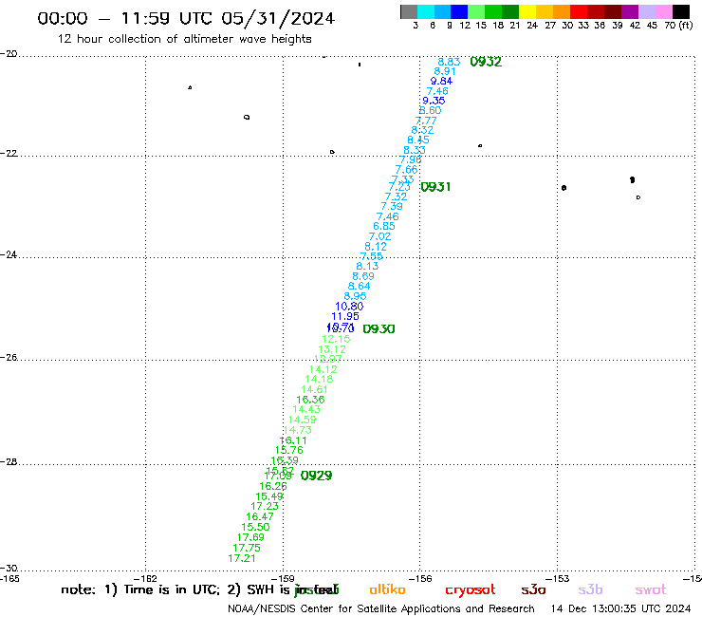
Task: Click the -28 latitude axis label
Action: [x=9, y=462]
